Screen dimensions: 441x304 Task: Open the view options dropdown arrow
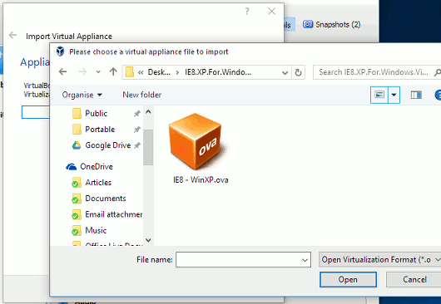click(x=394, y=95)
